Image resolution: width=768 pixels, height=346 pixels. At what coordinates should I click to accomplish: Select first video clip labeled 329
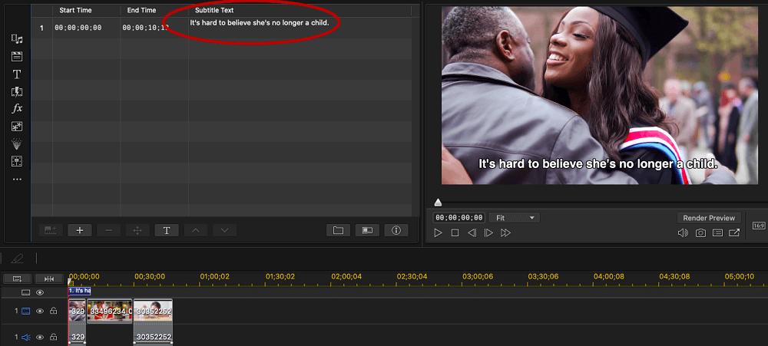coord(77,311)
